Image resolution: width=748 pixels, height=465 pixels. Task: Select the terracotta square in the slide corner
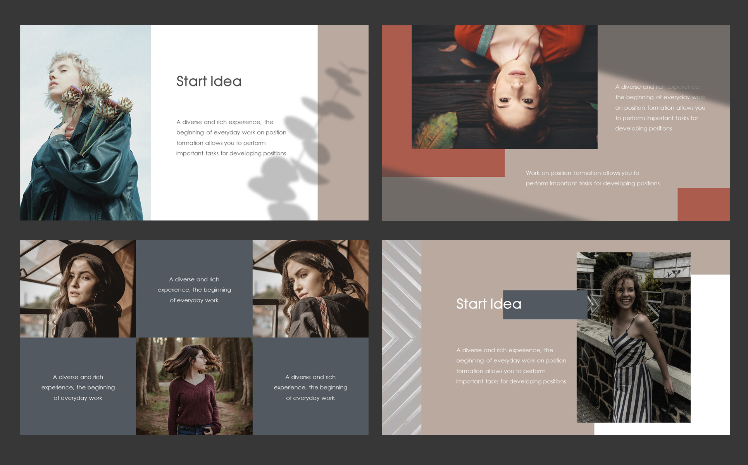(703, 204)
